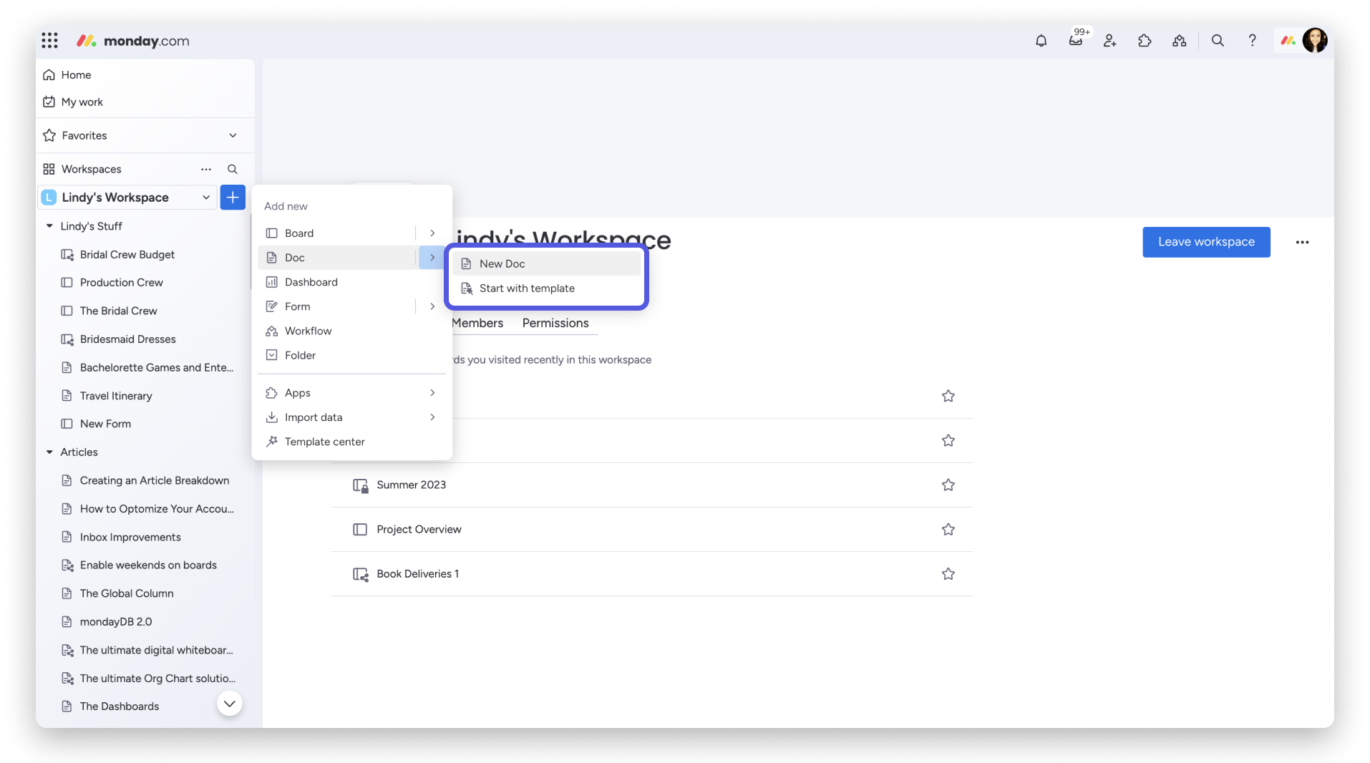Open Workspaces three-dot options in sidebar
The width and height of the screenshot is (1370, 763).
click(206, 169)
